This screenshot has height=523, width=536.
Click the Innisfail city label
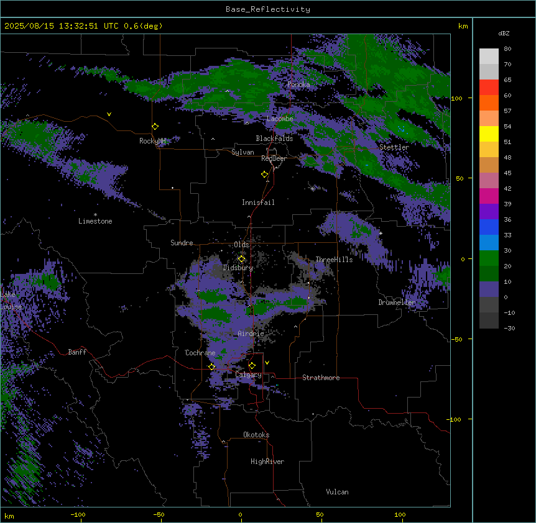point(258,202)
